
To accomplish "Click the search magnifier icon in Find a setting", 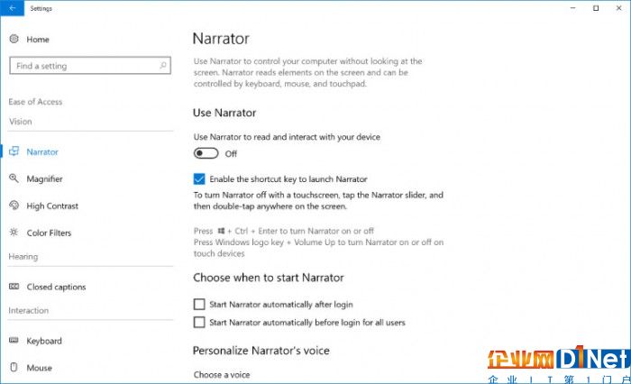I will [x=163, y=65].
